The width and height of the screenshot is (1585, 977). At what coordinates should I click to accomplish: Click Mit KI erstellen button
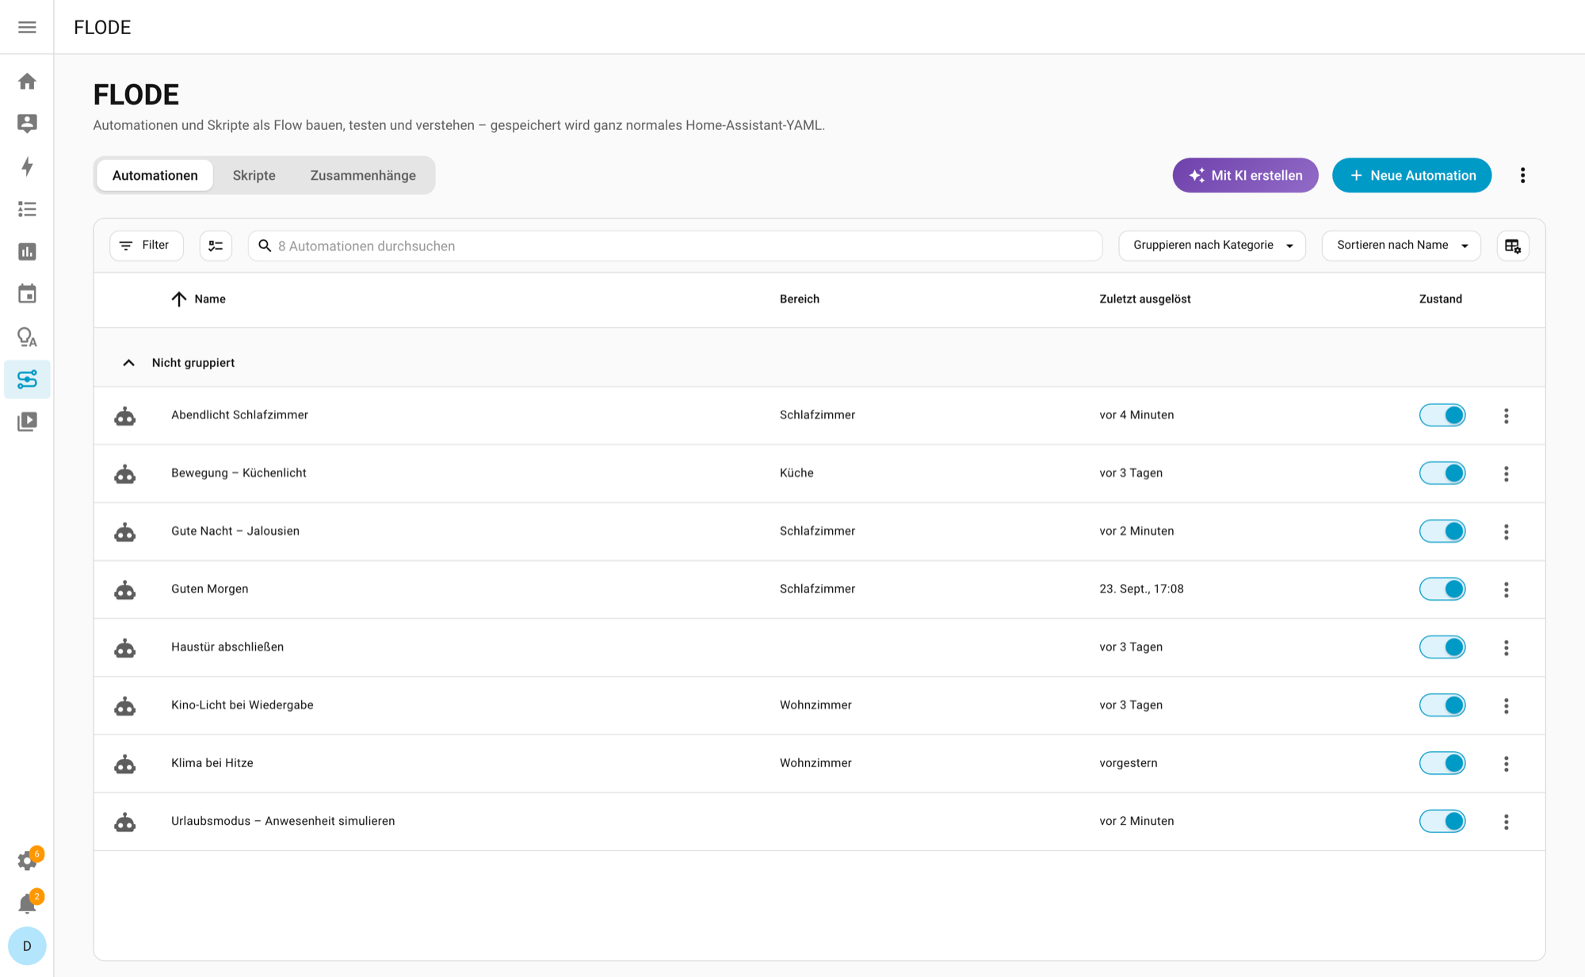point(1246,175)
